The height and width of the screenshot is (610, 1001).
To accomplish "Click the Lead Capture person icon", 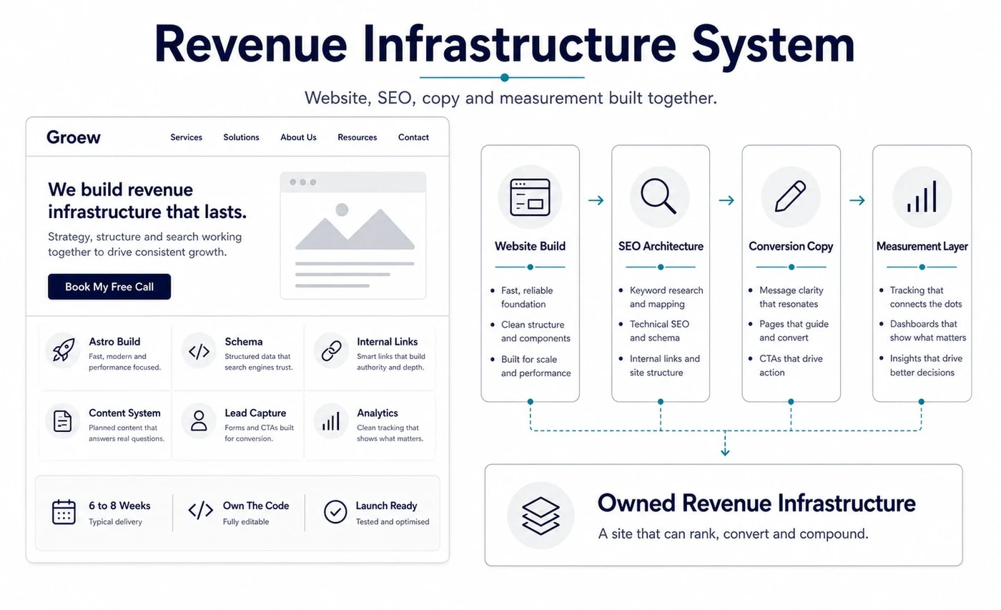I will pos(199,421).
